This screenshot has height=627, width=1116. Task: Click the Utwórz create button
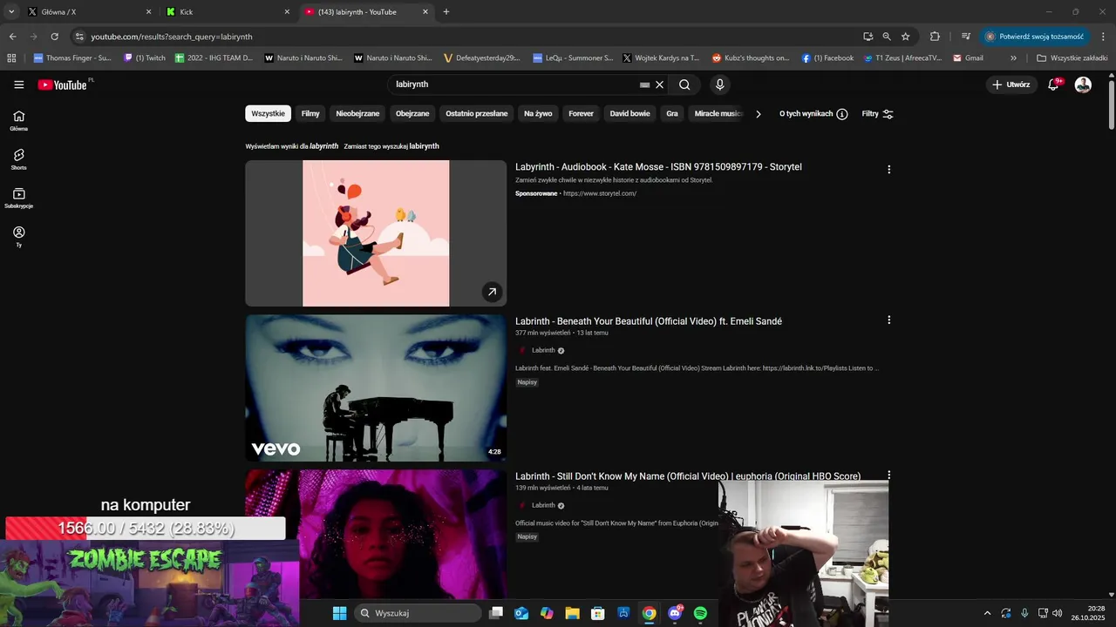(1011, 84)
